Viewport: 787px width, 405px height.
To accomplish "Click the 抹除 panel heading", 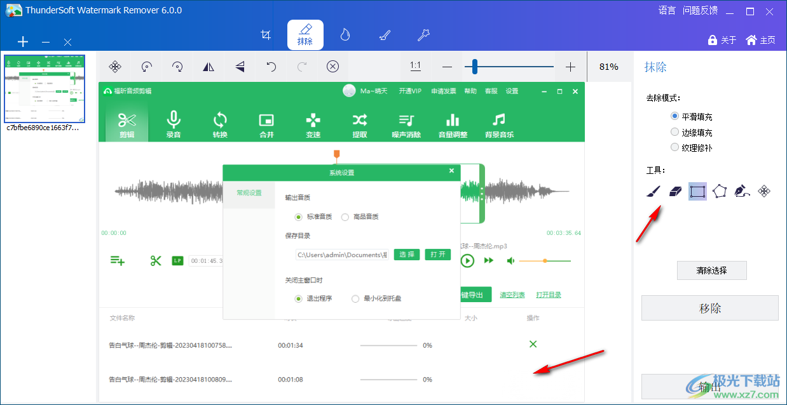I will pyautogui.click(x=655, y=67).
